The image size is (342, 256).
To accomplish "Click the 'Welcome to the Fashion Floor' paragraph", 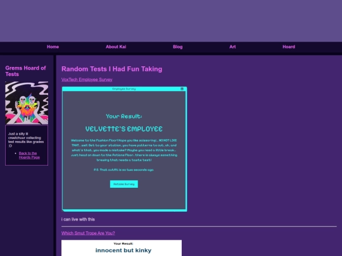I will (124, 150).
